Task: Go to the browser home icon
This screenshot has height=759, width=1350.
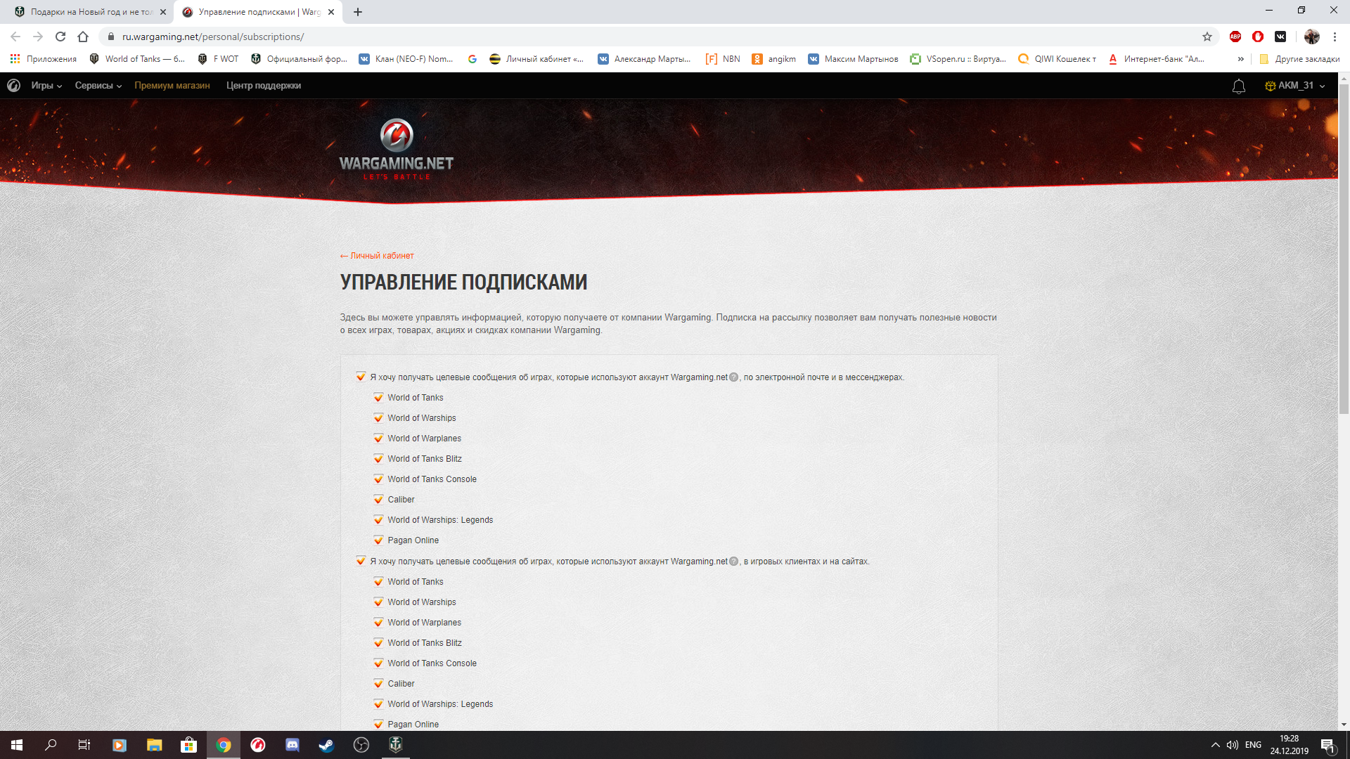Action: coord(83,37)
